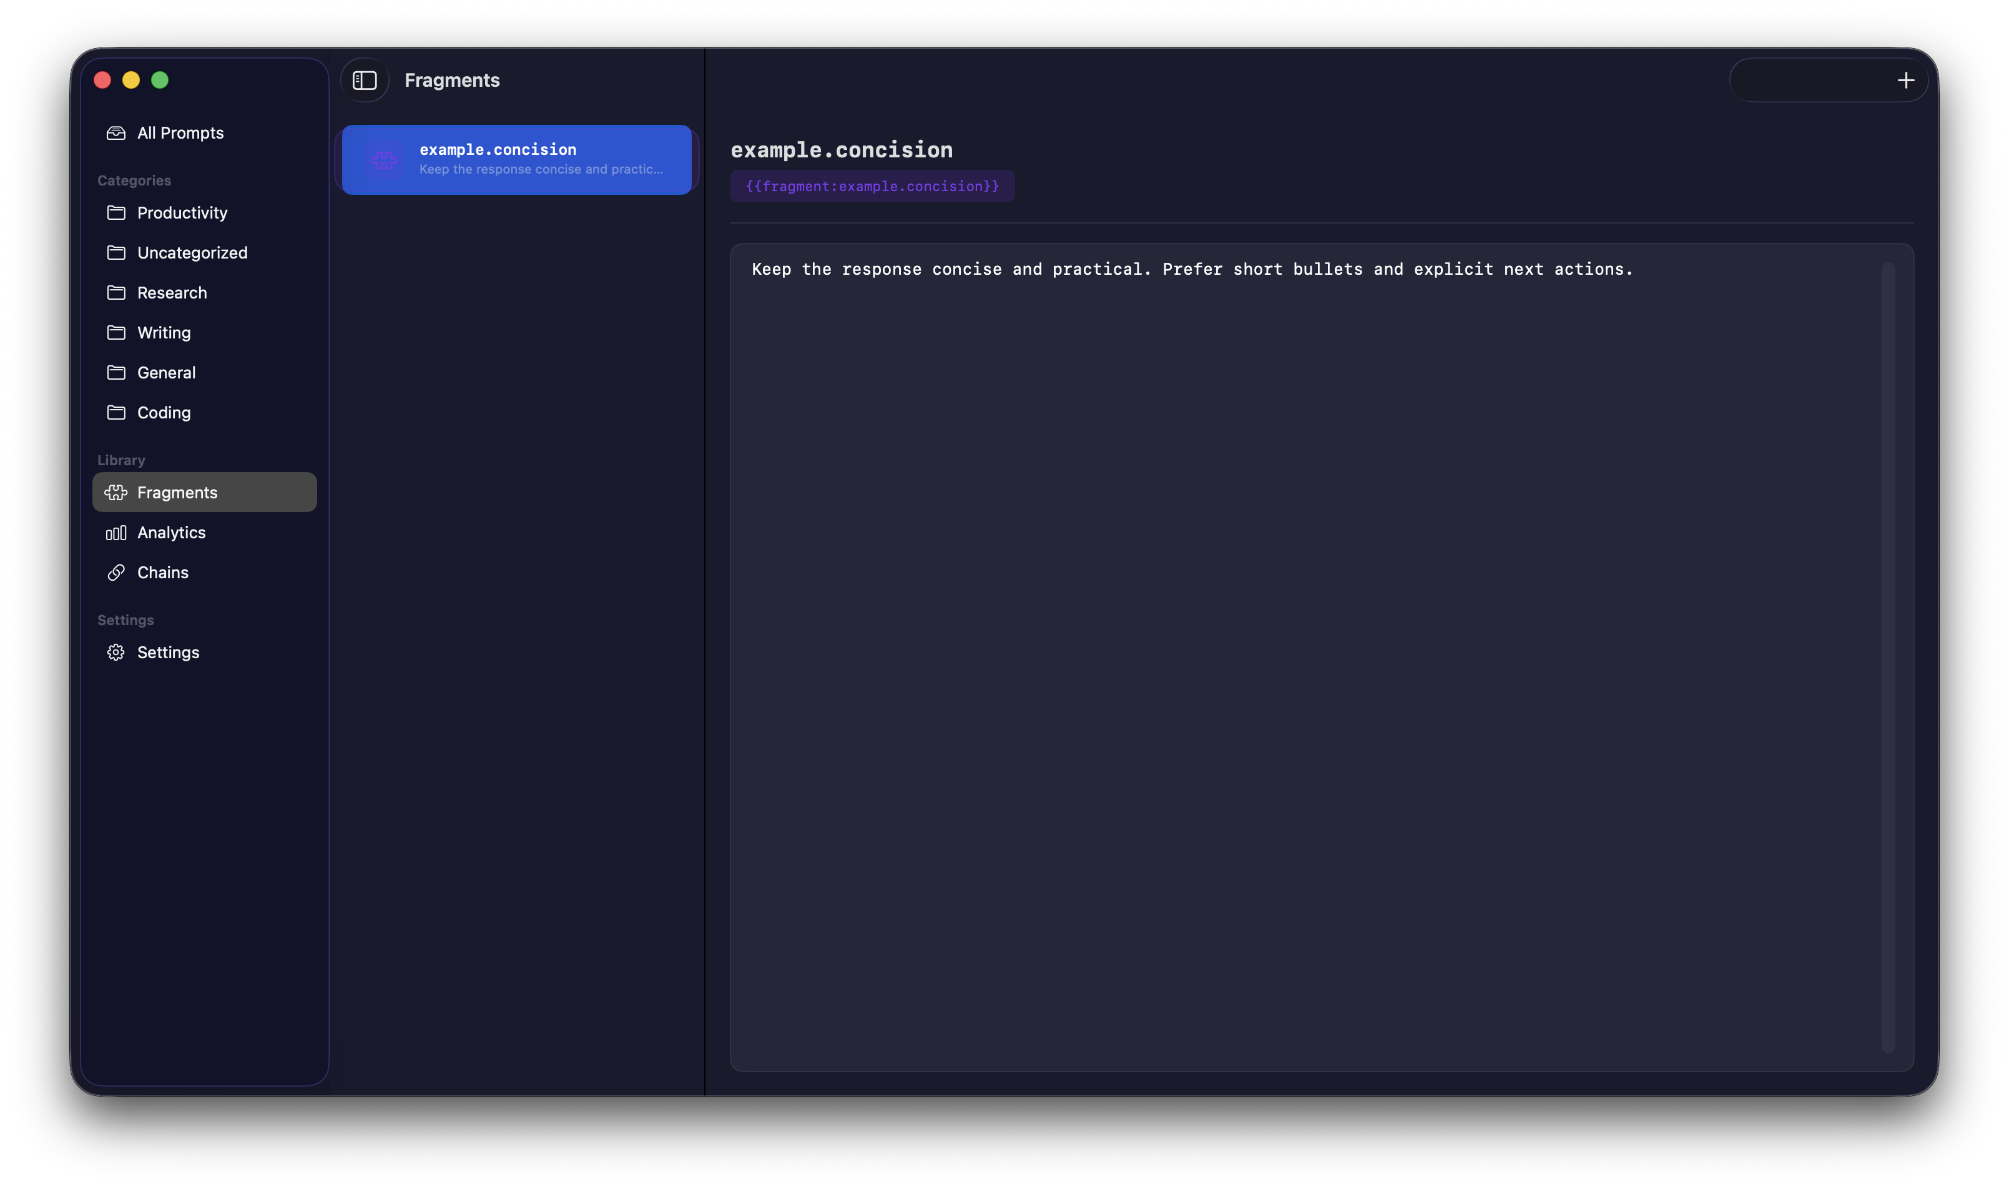Click the Coding category folder icon
Screen dimensions: 2009x1189
click(x=117, y=412)
